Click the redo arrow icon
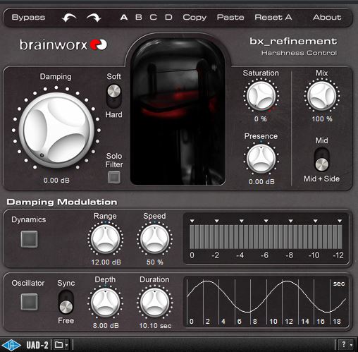358x352 pixels. coord(94,18)
